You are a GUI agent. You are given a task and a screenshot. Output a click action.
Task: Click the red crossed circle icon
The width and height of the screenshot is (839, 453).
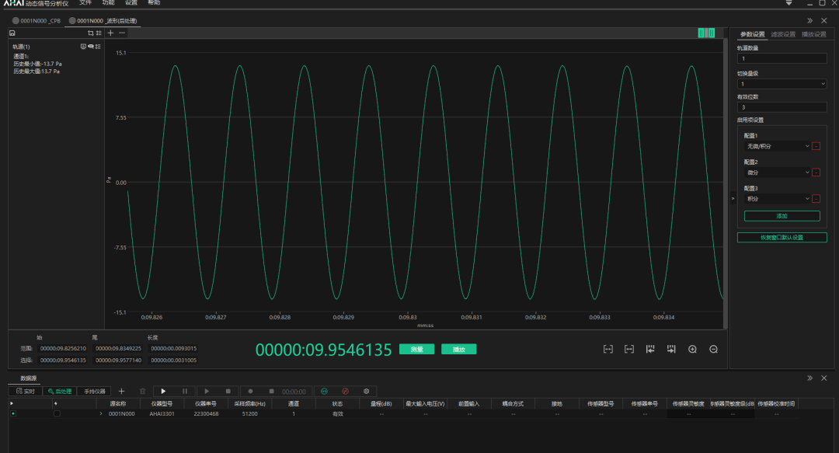coord(345,392)
